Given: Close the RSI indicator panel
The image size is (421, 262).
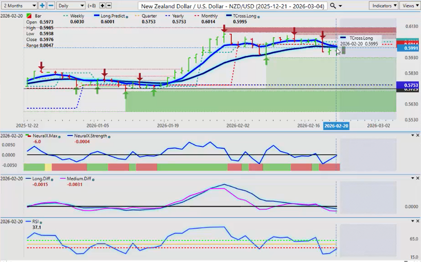Looking at the screenshot, I should coord(417,221).
